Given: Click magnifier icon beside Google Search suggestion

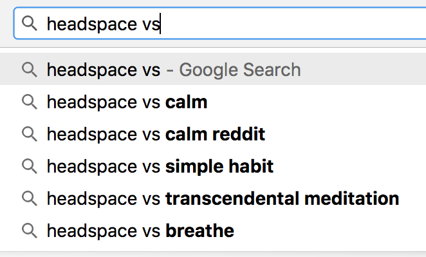Looking at the screenshot, I should pos(30,70).
